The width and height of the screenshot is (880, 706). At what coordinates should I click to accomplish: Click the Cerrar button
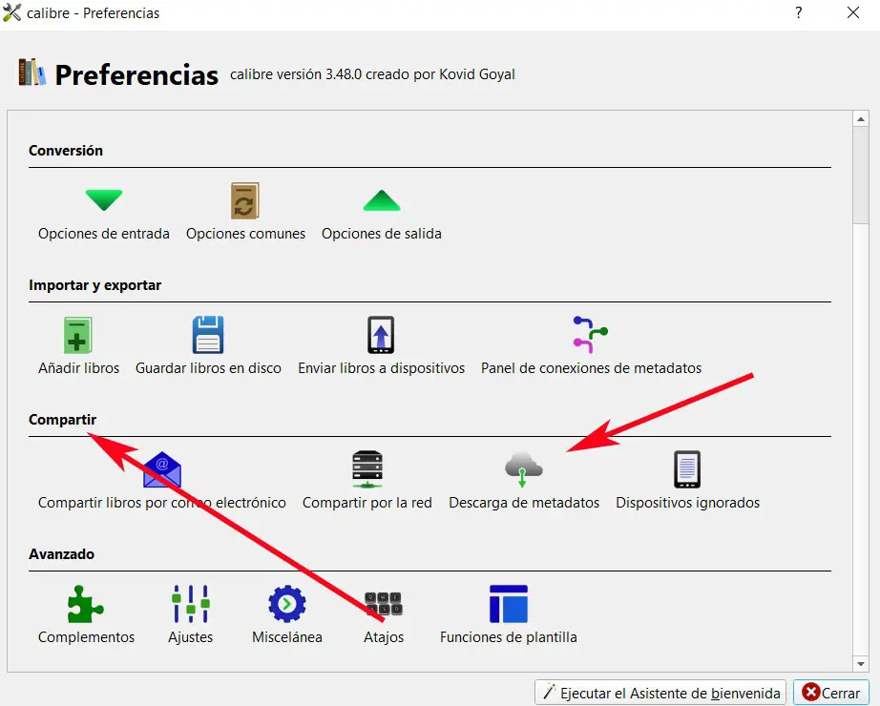point(831,693)
